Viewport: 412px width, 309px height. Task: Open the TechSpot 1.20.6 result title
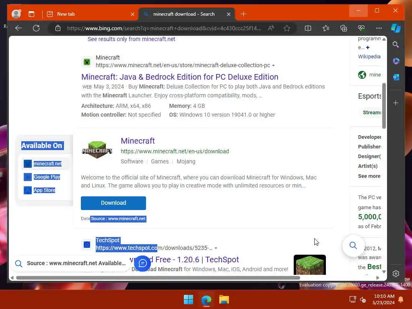pos(184,260)
